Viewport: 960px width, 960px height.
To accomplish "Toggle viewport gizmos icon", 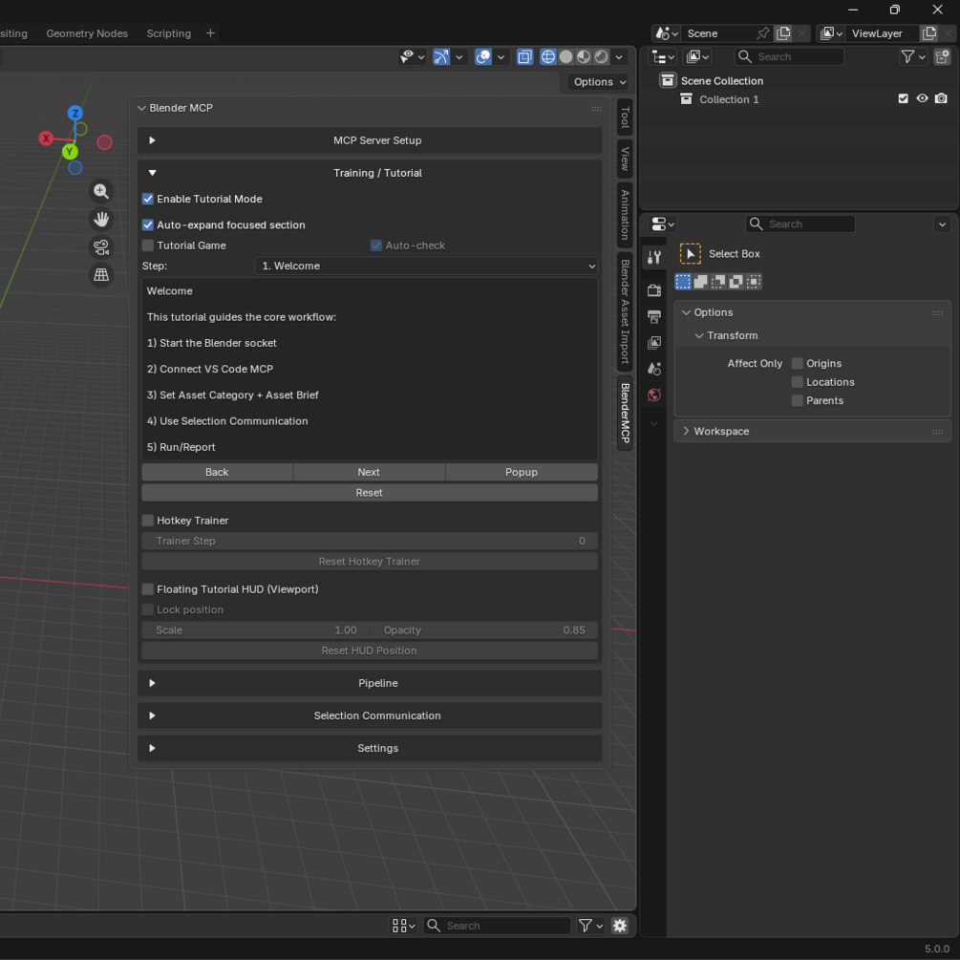I will [x=441, y=57].
